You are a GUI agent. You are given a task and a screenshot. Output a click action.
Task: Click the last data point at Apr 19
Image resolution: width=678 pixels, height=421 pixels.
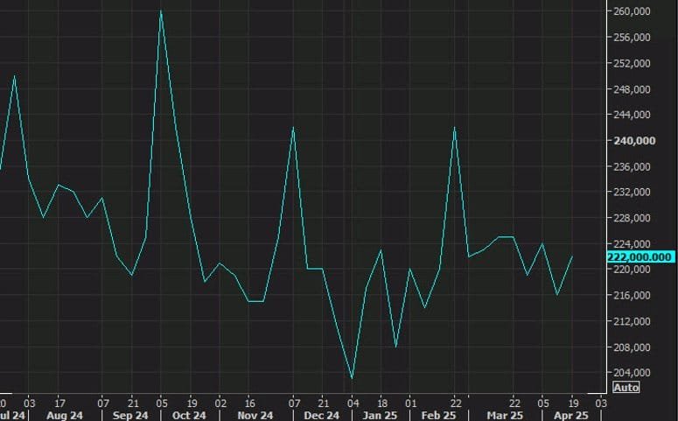click(x=572, y=256)
